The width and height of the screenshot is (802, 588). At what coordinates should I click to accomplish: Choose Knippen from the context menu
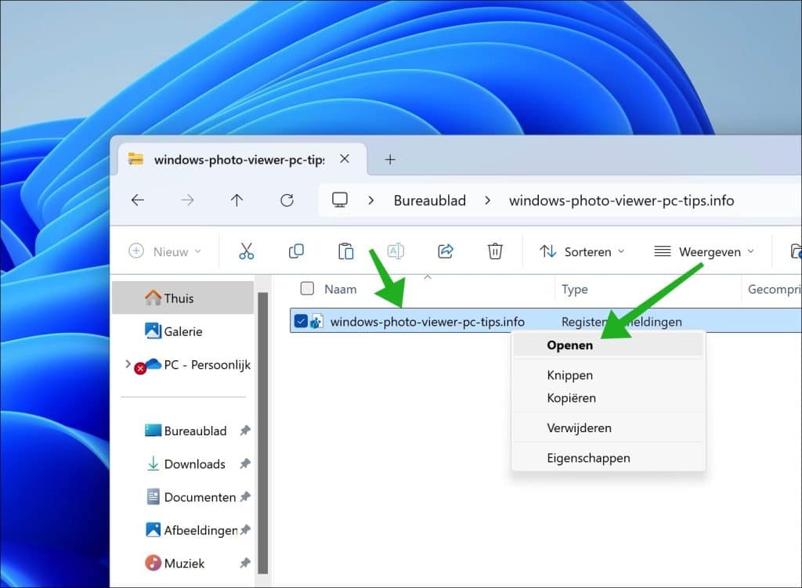(x=608, y=375)
